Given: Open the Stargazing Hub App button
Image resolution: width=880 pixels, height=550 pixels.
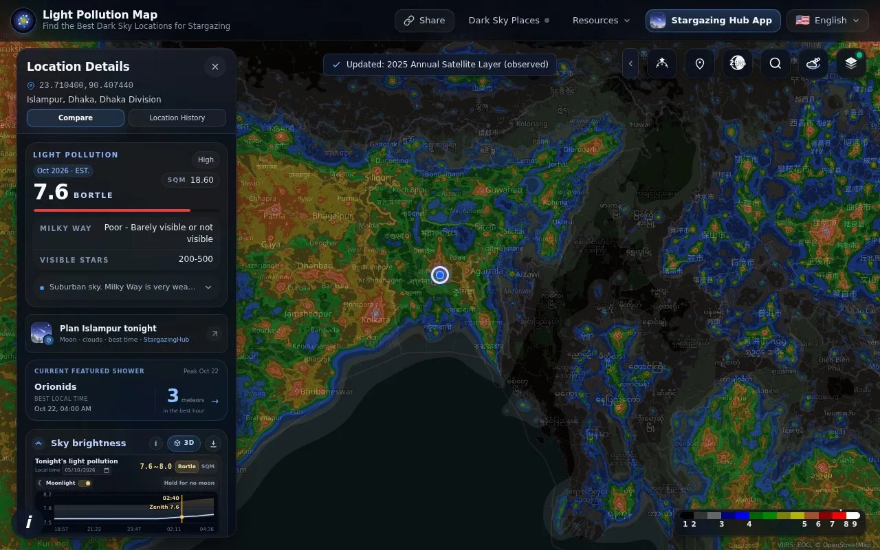Looking at the screenshot, I should pyautogui.click(x=713, y=21).
